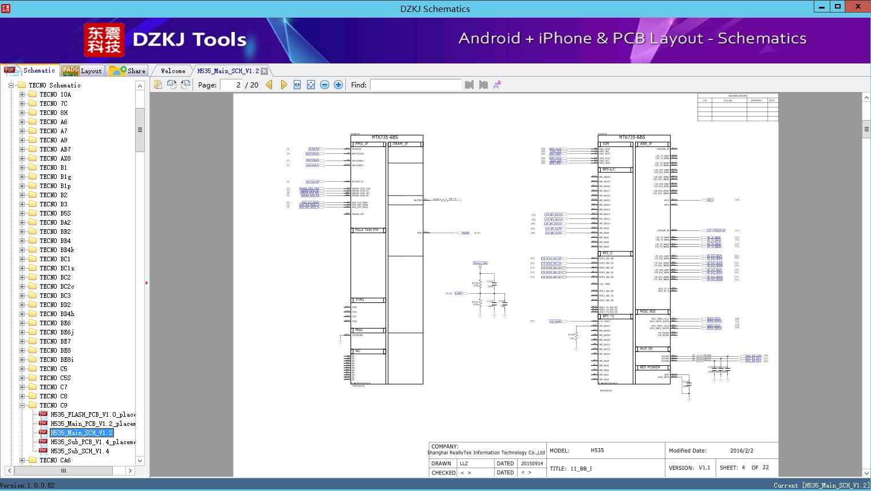Click the file tree horizontal scrollbar thumb

tap(64, 470)
